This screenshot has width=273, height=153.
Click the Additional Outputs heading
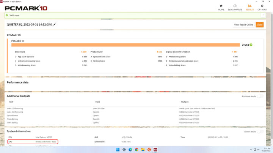[19, 96]
